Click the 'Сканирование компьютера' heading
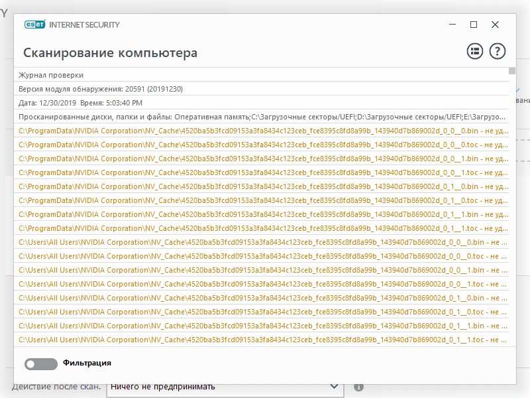The image size is (530, 398). click(110, 53)
